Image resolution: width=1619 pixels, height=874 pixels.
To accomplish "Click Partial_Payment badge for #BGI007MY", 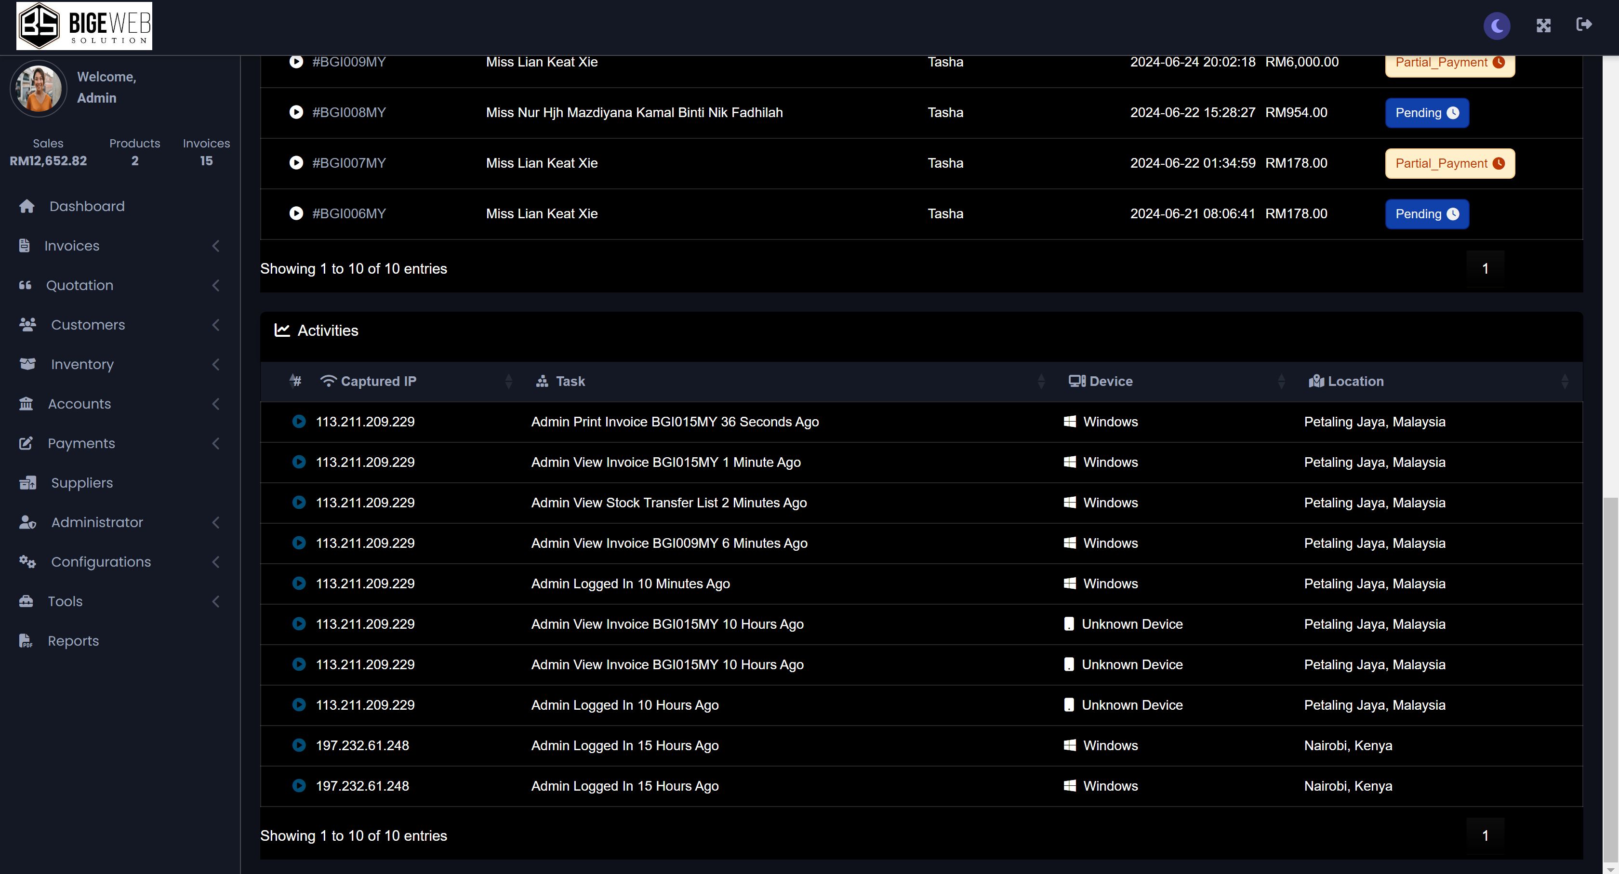I will coord(1449,163).
